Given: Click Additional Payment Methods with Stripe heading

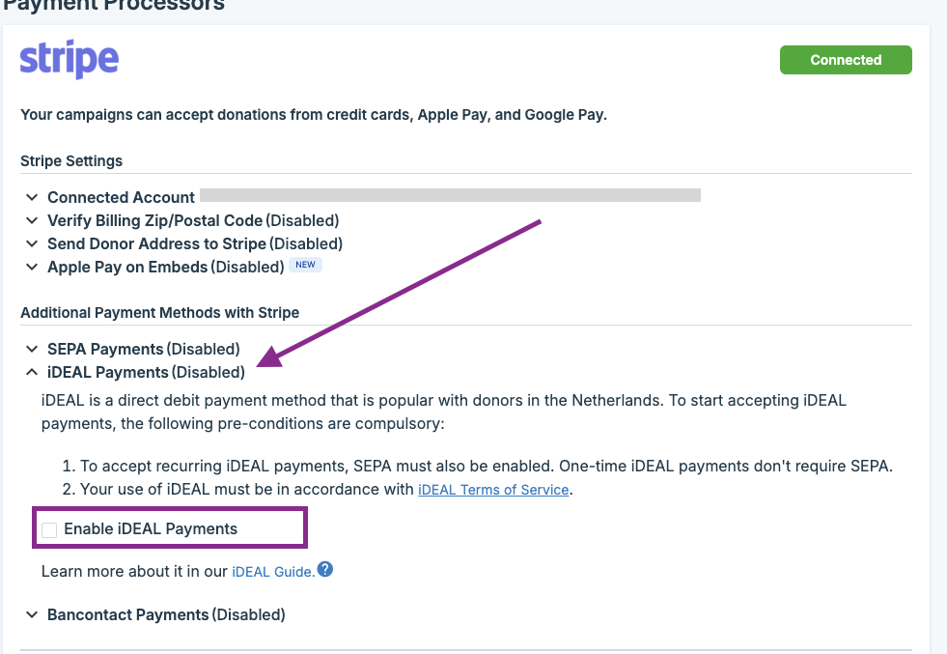Looking at the screenshot, I should pos(160,312).
